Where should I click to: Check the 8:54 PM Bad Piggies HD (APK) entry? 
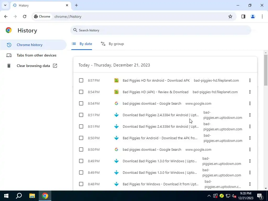click(x=81, y=92)
